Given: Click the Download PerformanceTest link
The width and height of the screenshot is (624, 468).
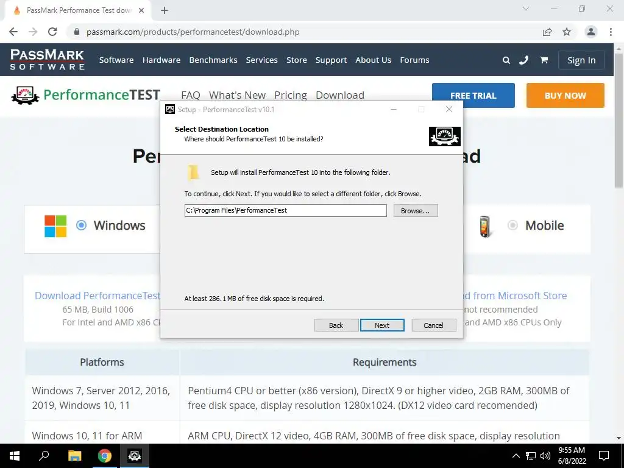Looking at the screenshot, I should (x=97, y=296).
